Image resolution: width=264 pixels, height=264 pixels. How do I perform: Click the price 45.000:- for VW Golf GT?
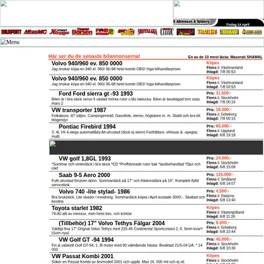[224, 239]
